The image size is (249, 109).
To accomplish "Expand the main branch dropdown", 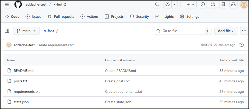I will [x=26, y=31].
